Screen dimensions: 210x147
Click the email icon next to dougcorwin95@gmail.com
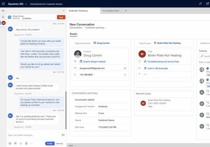click(x=125, y=68)
